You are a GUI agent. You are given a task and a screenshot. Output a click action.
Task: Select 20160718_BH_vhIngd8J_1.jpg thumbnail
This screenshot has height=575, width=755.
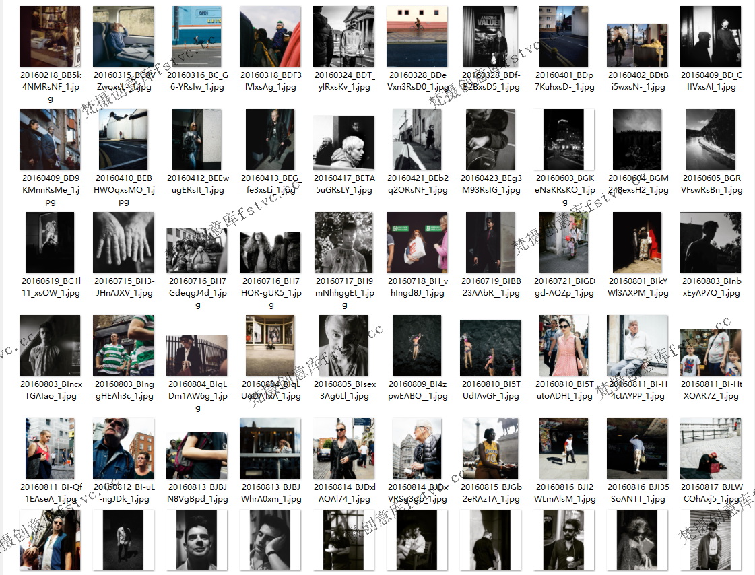click(418, 242)
